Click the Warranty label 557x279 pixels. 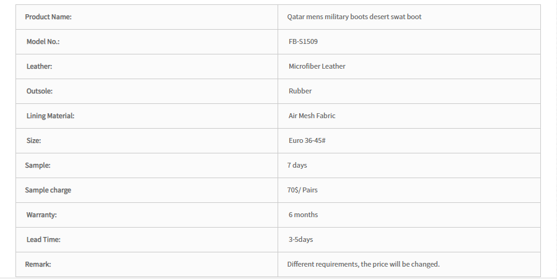[x=41, y=215]
